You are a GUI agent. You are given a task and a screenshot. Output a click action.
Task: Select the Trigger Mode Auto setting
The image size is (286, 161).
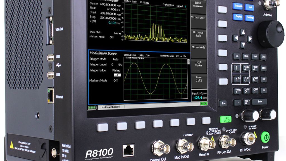(115, 59)
